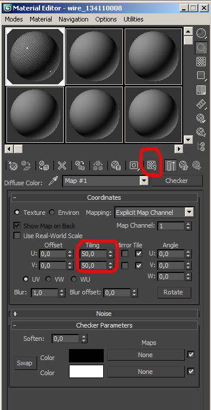The width and height of the screenshot is (211, 410).
Task: Toggle Backlight icon on right toolbar
Action: (201, 48)
